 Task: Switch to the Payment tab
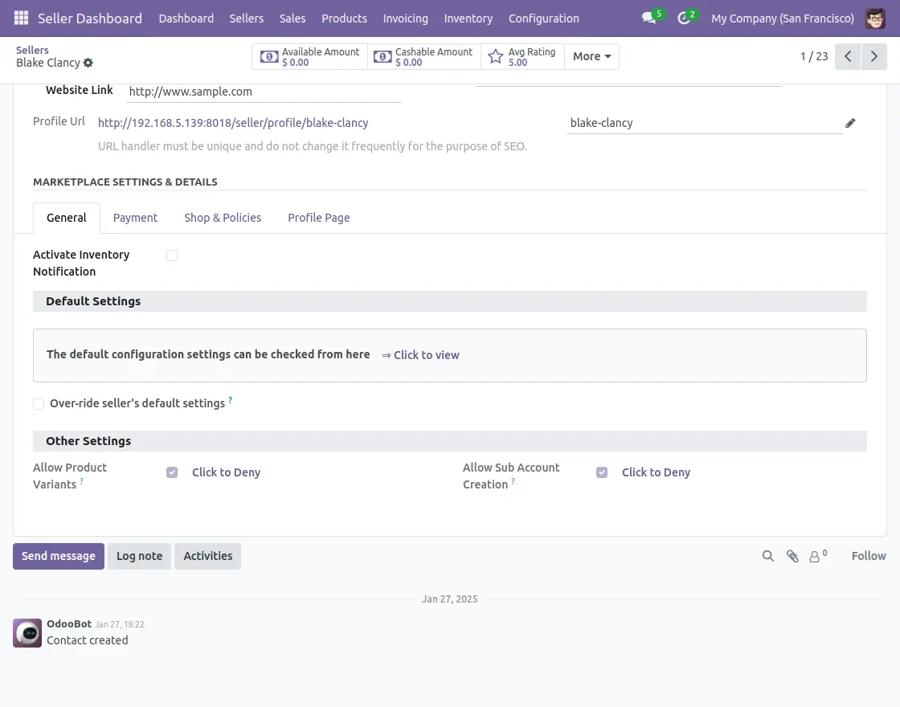tap(135, 218)
